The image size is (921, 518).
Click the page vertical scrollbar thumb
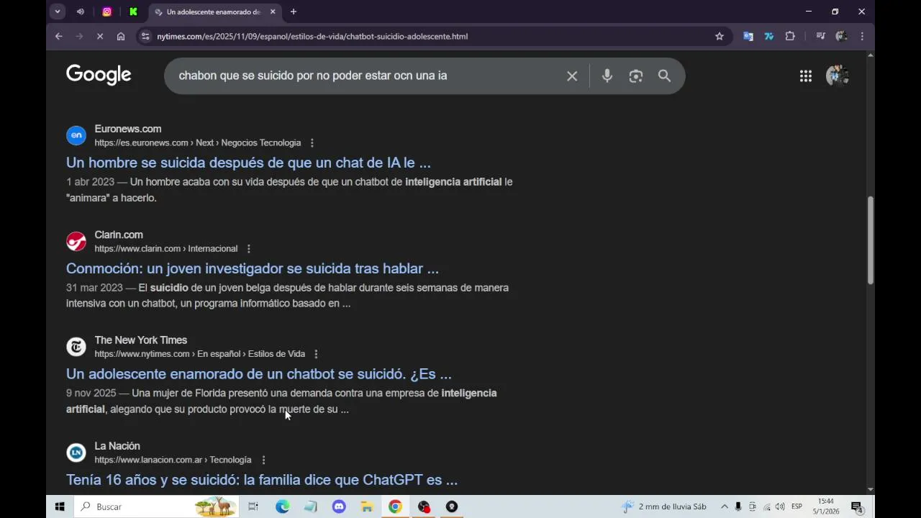point(870,240)
